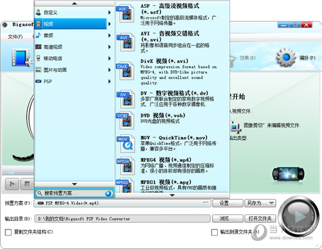Select the 图片与动画 category
322x249 pixels.
click(x=71, y=70)
